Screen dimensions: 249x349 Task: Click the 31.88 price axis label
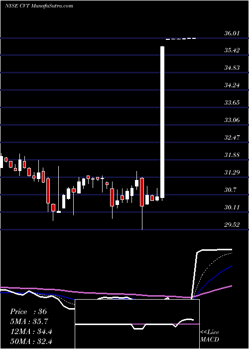pyautogui.click(x=232, y=155)
